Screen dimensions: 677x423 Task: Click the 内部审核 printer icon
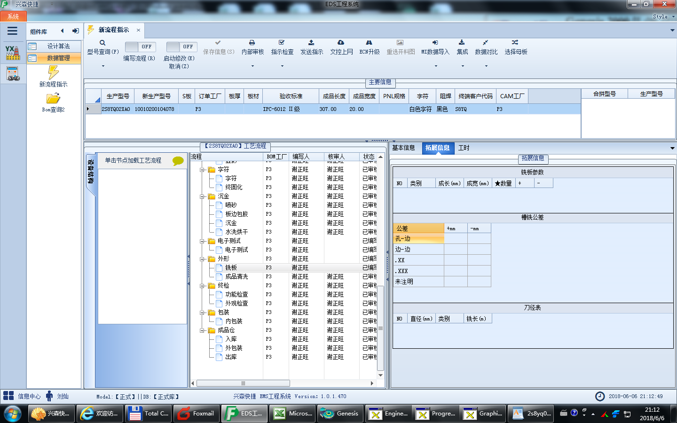pyautogui.click(x=252, y=42)
